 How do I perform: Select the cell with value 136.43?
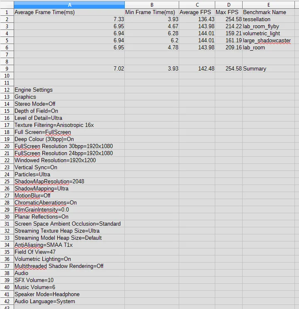click(197, 19)
